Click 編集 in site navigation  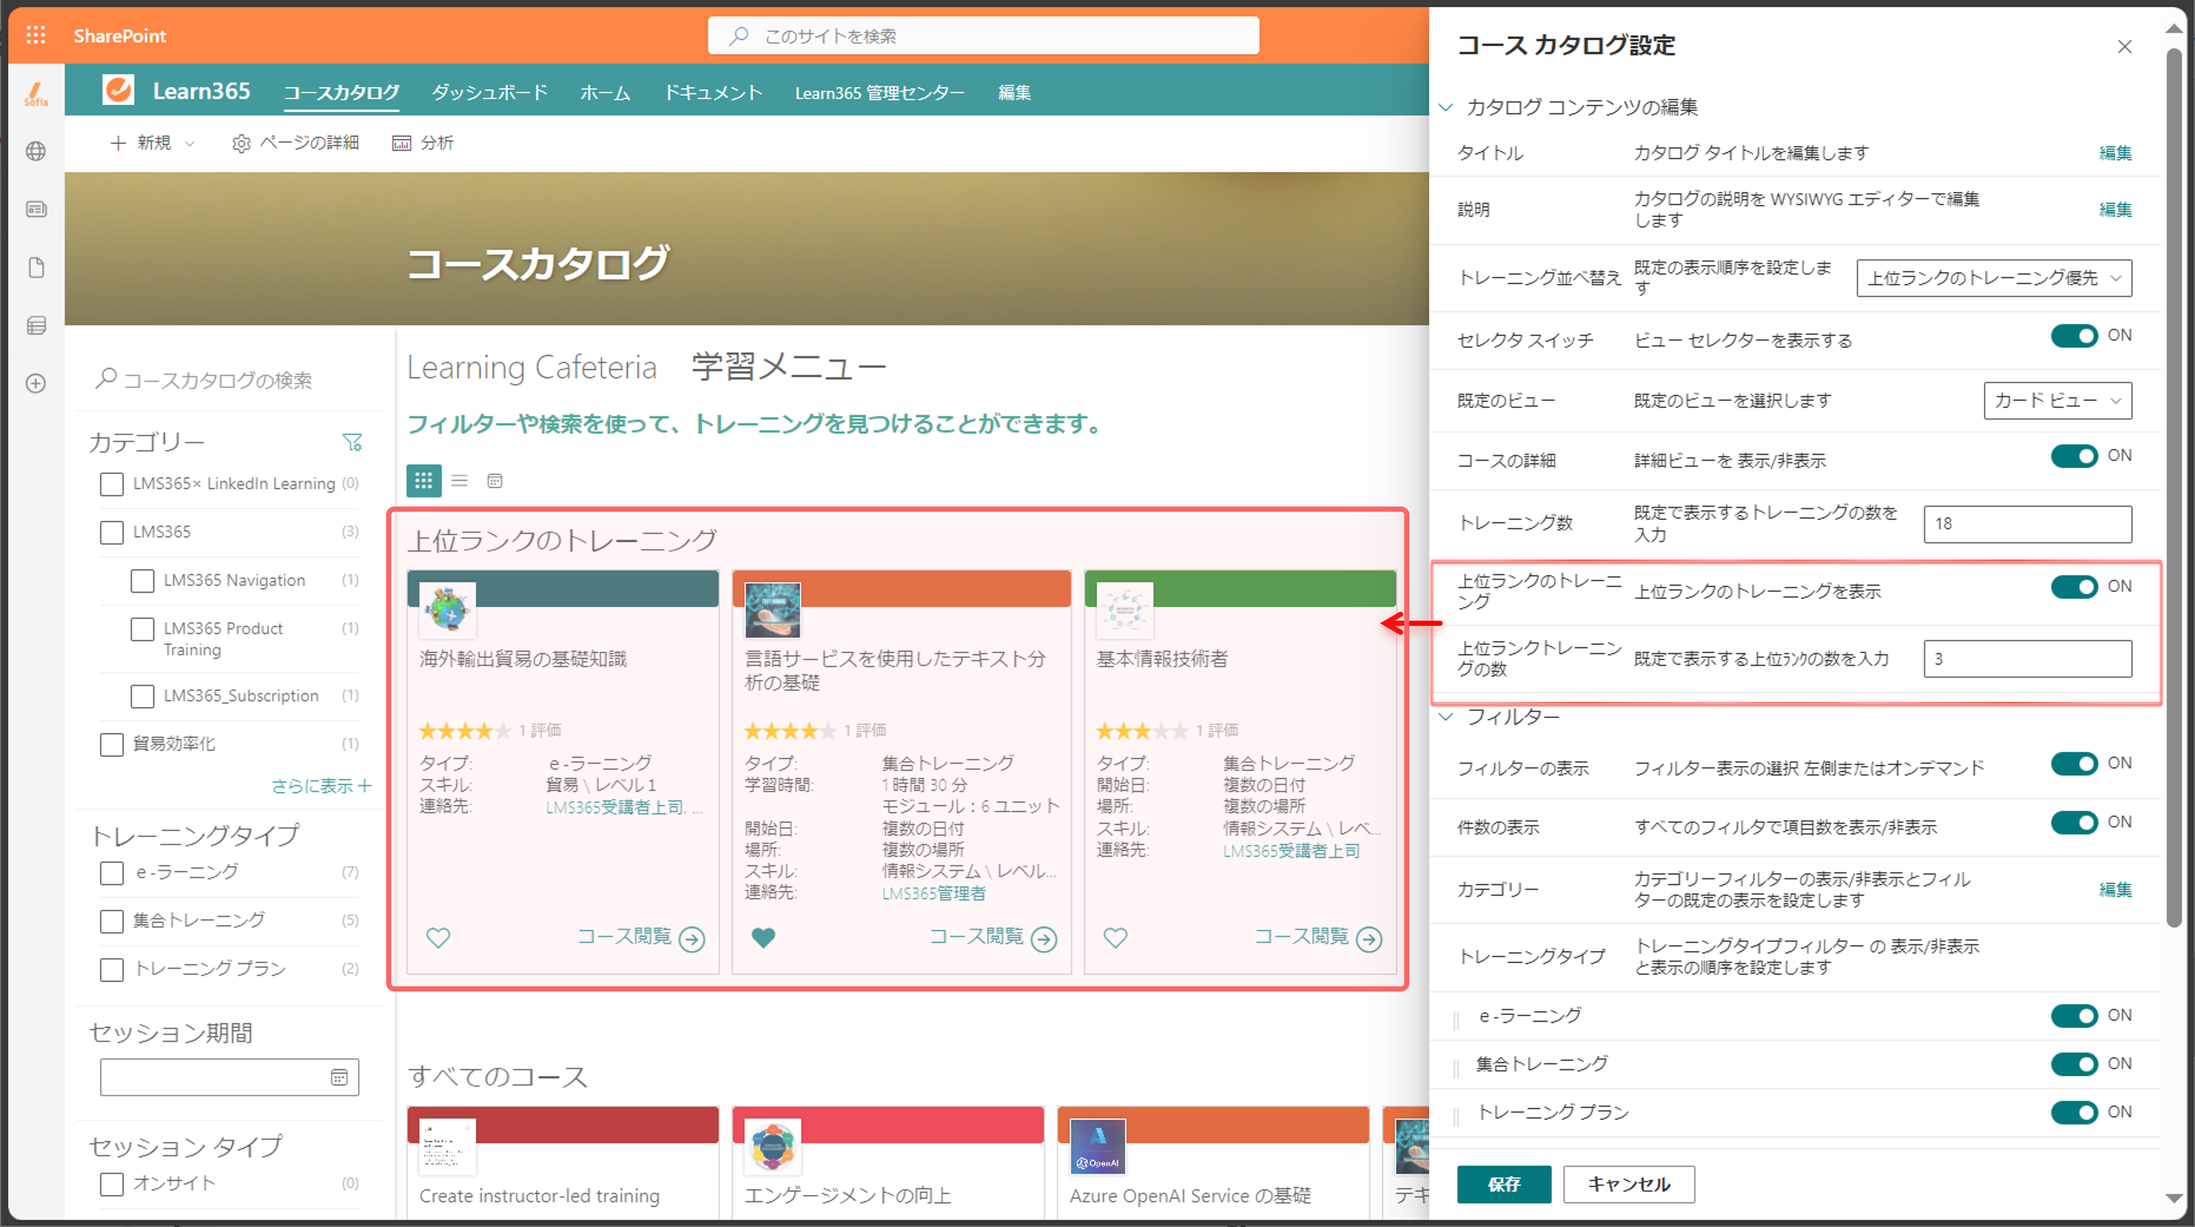tap(1014, 92)
